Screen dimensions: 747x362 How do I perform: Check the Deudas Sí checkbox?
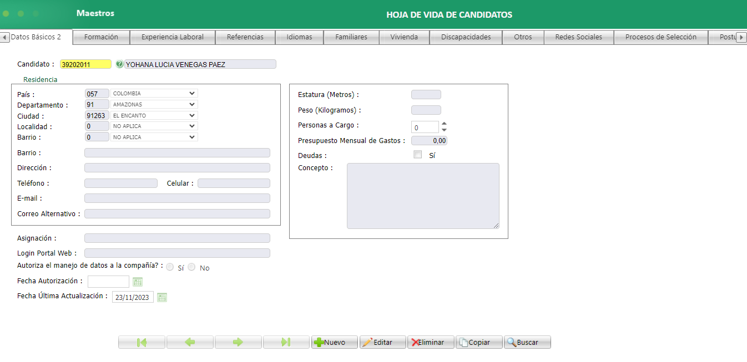pyautogui.click(x=417, y=155)
